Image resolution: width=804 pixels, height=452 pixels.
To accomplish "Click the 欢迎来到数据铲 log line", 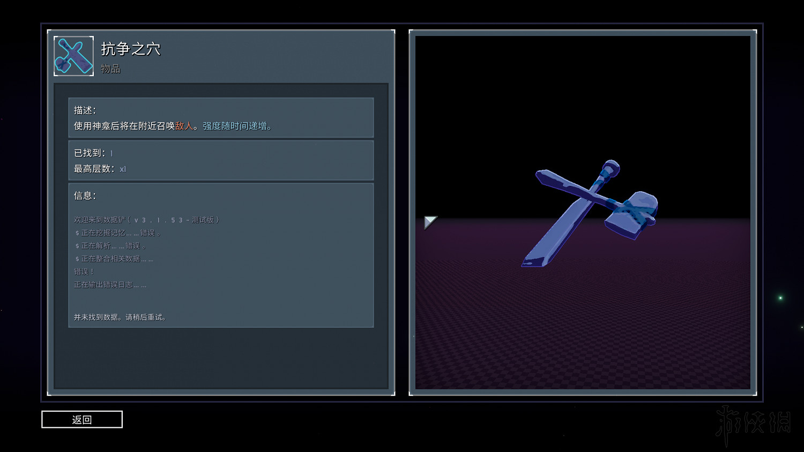I will pos(146,220).
